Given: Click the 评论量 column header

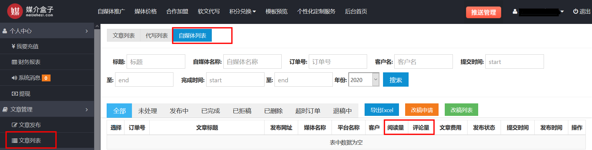Looking at the screenshot, I should (x=421, y=128).
